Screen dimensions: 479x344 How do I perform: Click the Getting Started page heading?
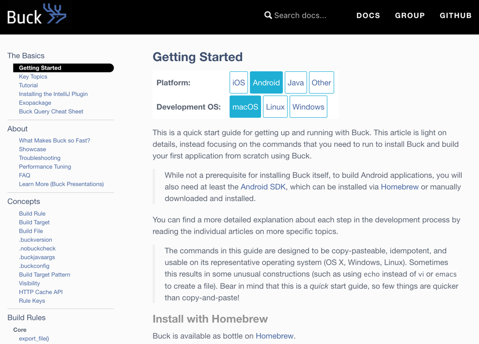(198, 57)
